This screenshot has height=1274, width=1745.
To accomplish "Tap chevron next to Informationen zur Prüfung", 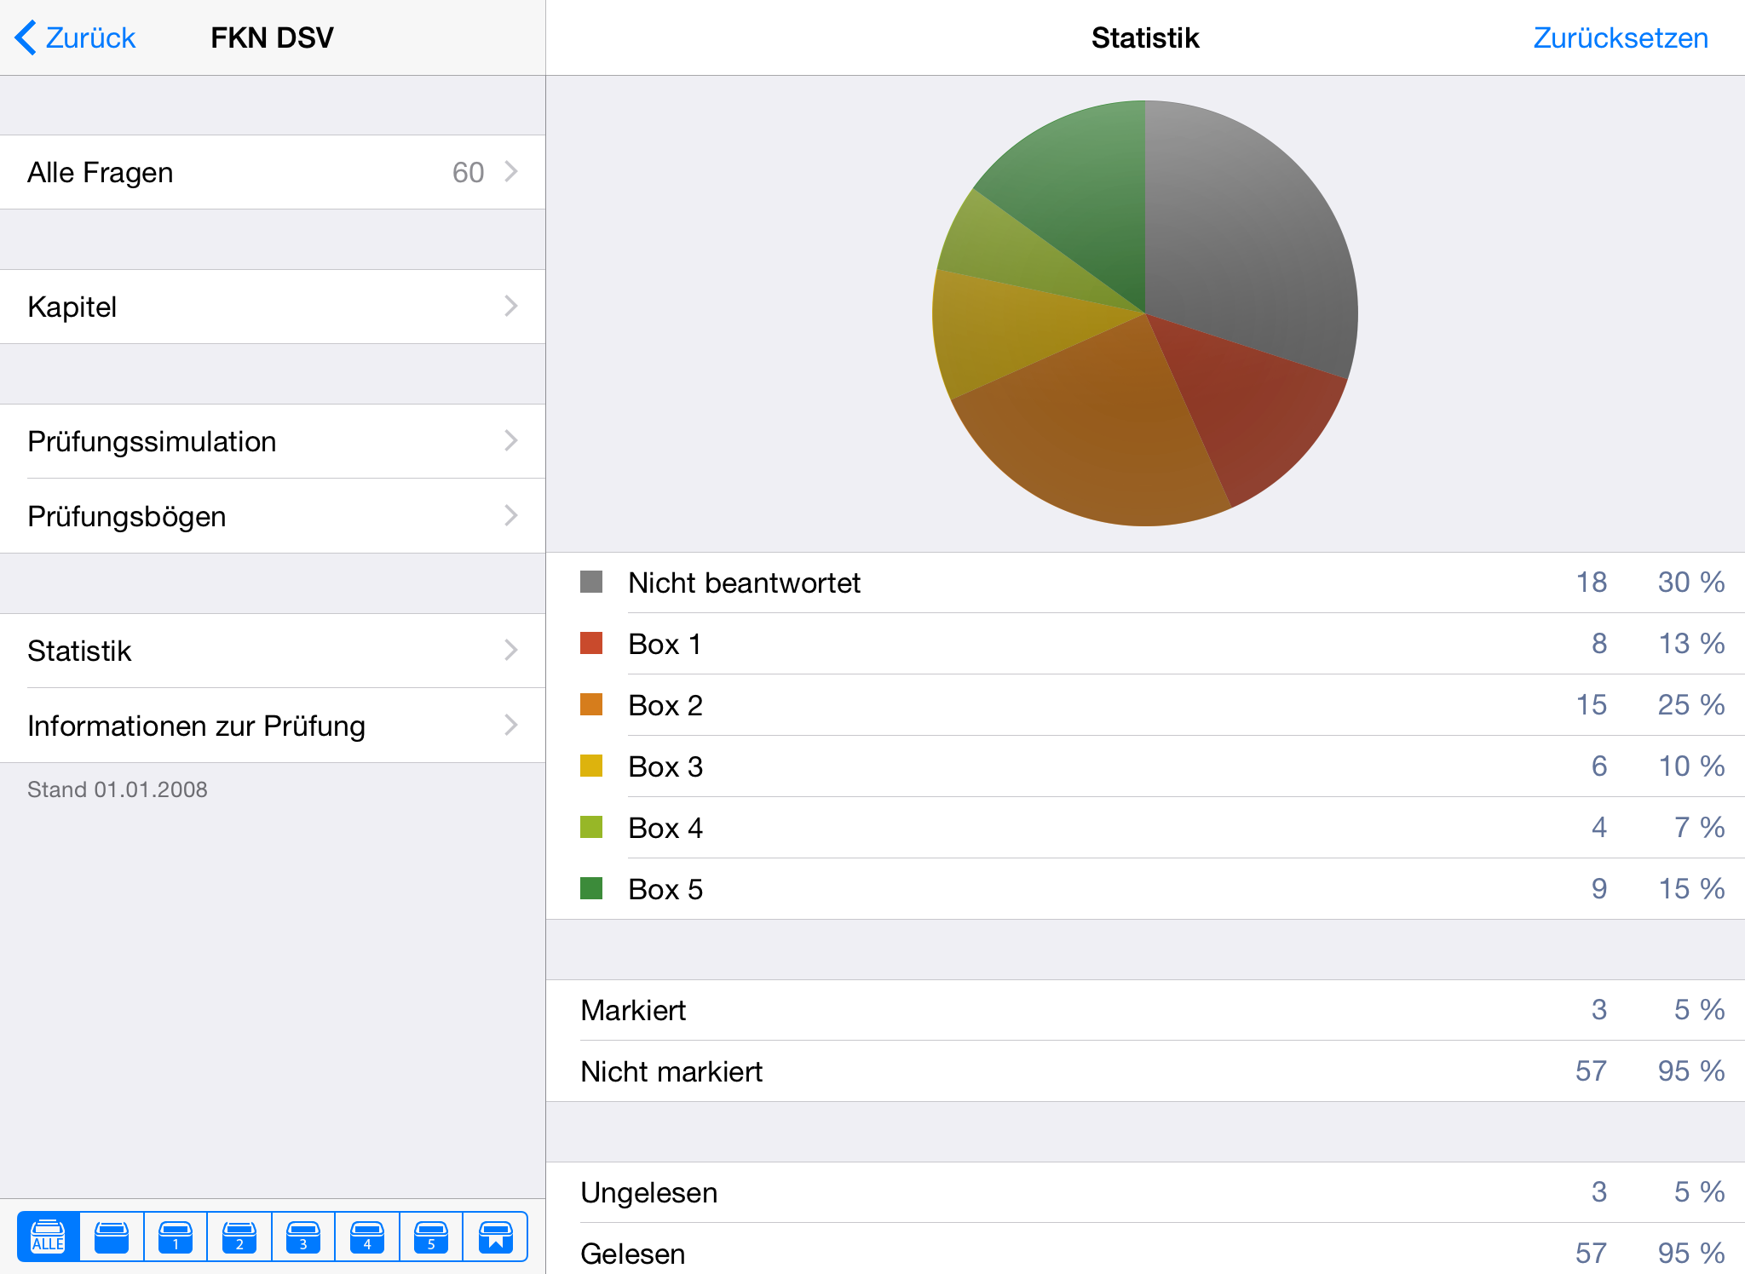I will click(511, 726).
